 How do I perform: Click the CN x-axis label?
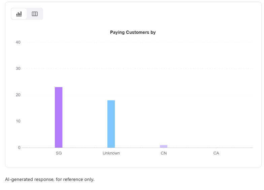(164, 153)
